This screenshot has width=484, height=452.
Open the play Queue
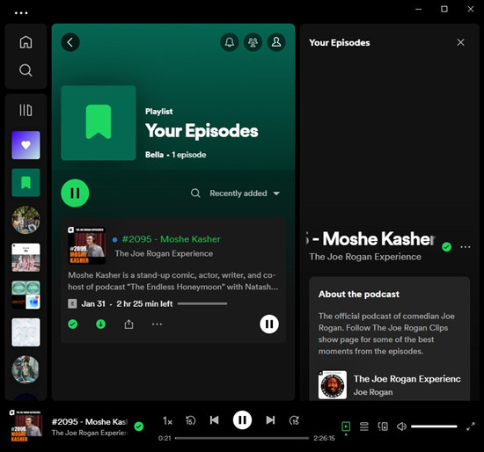click(x=364, y=426)
